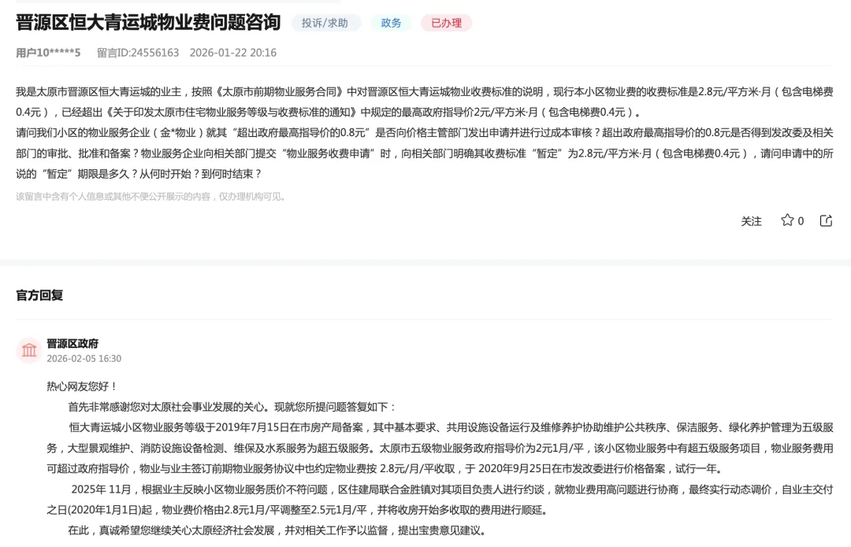Click the star favorite icon
This screenshot has height=547, width=851.
click(x=787, y=220)
